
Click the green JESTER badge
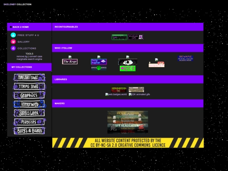click(x=128, y=68)
